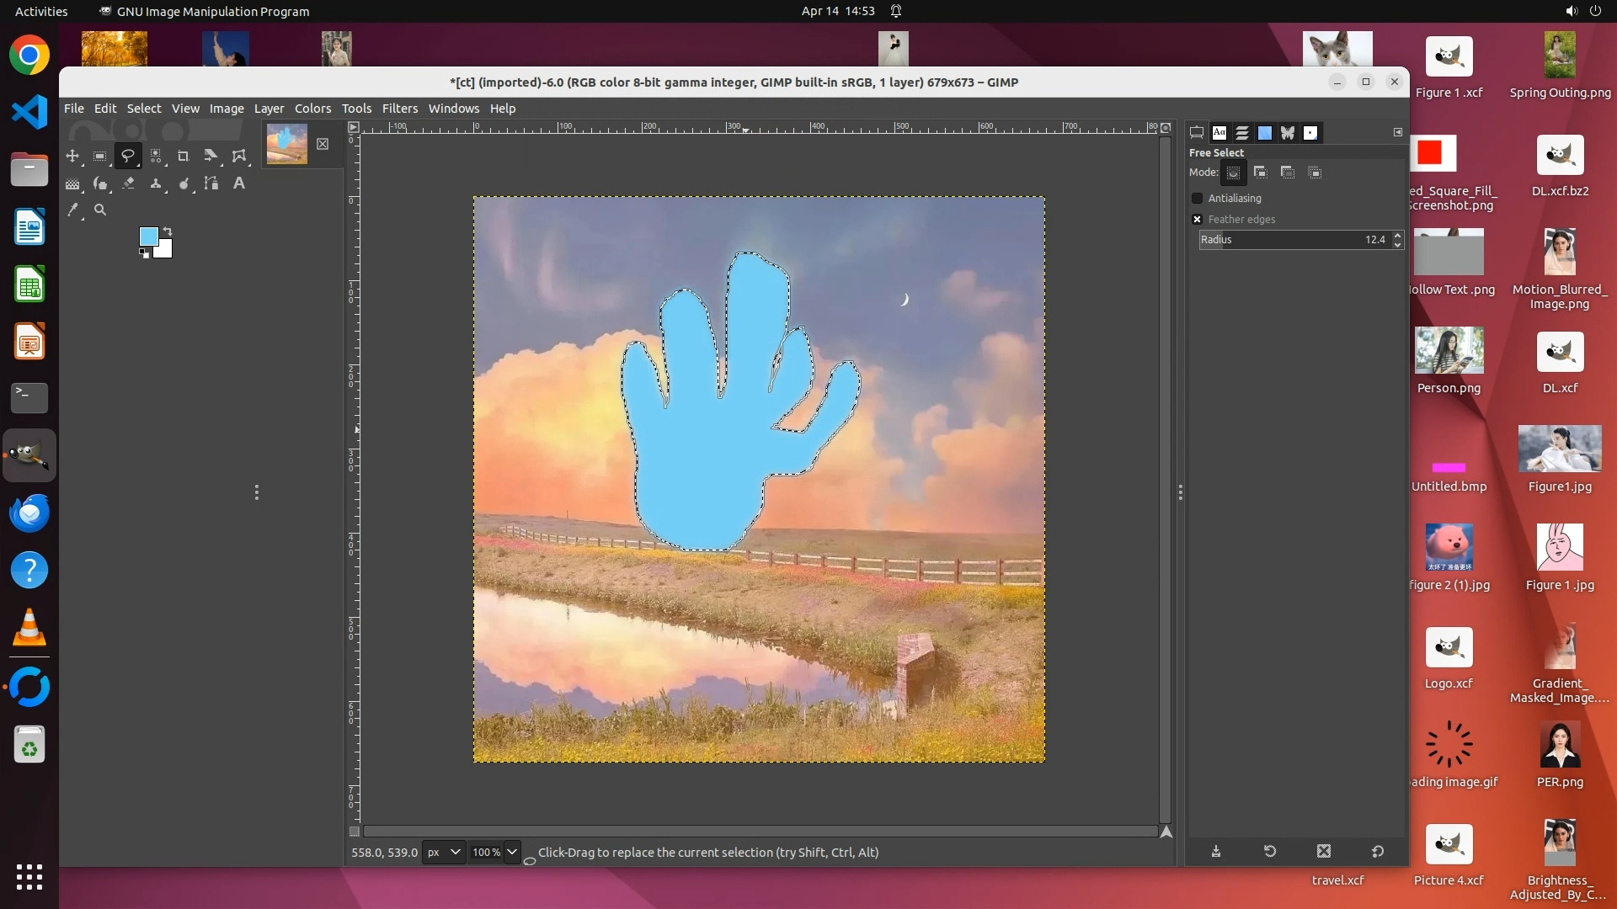
Task: Expand the 100% zoom level dropdown
Action: tap(511, 853)
